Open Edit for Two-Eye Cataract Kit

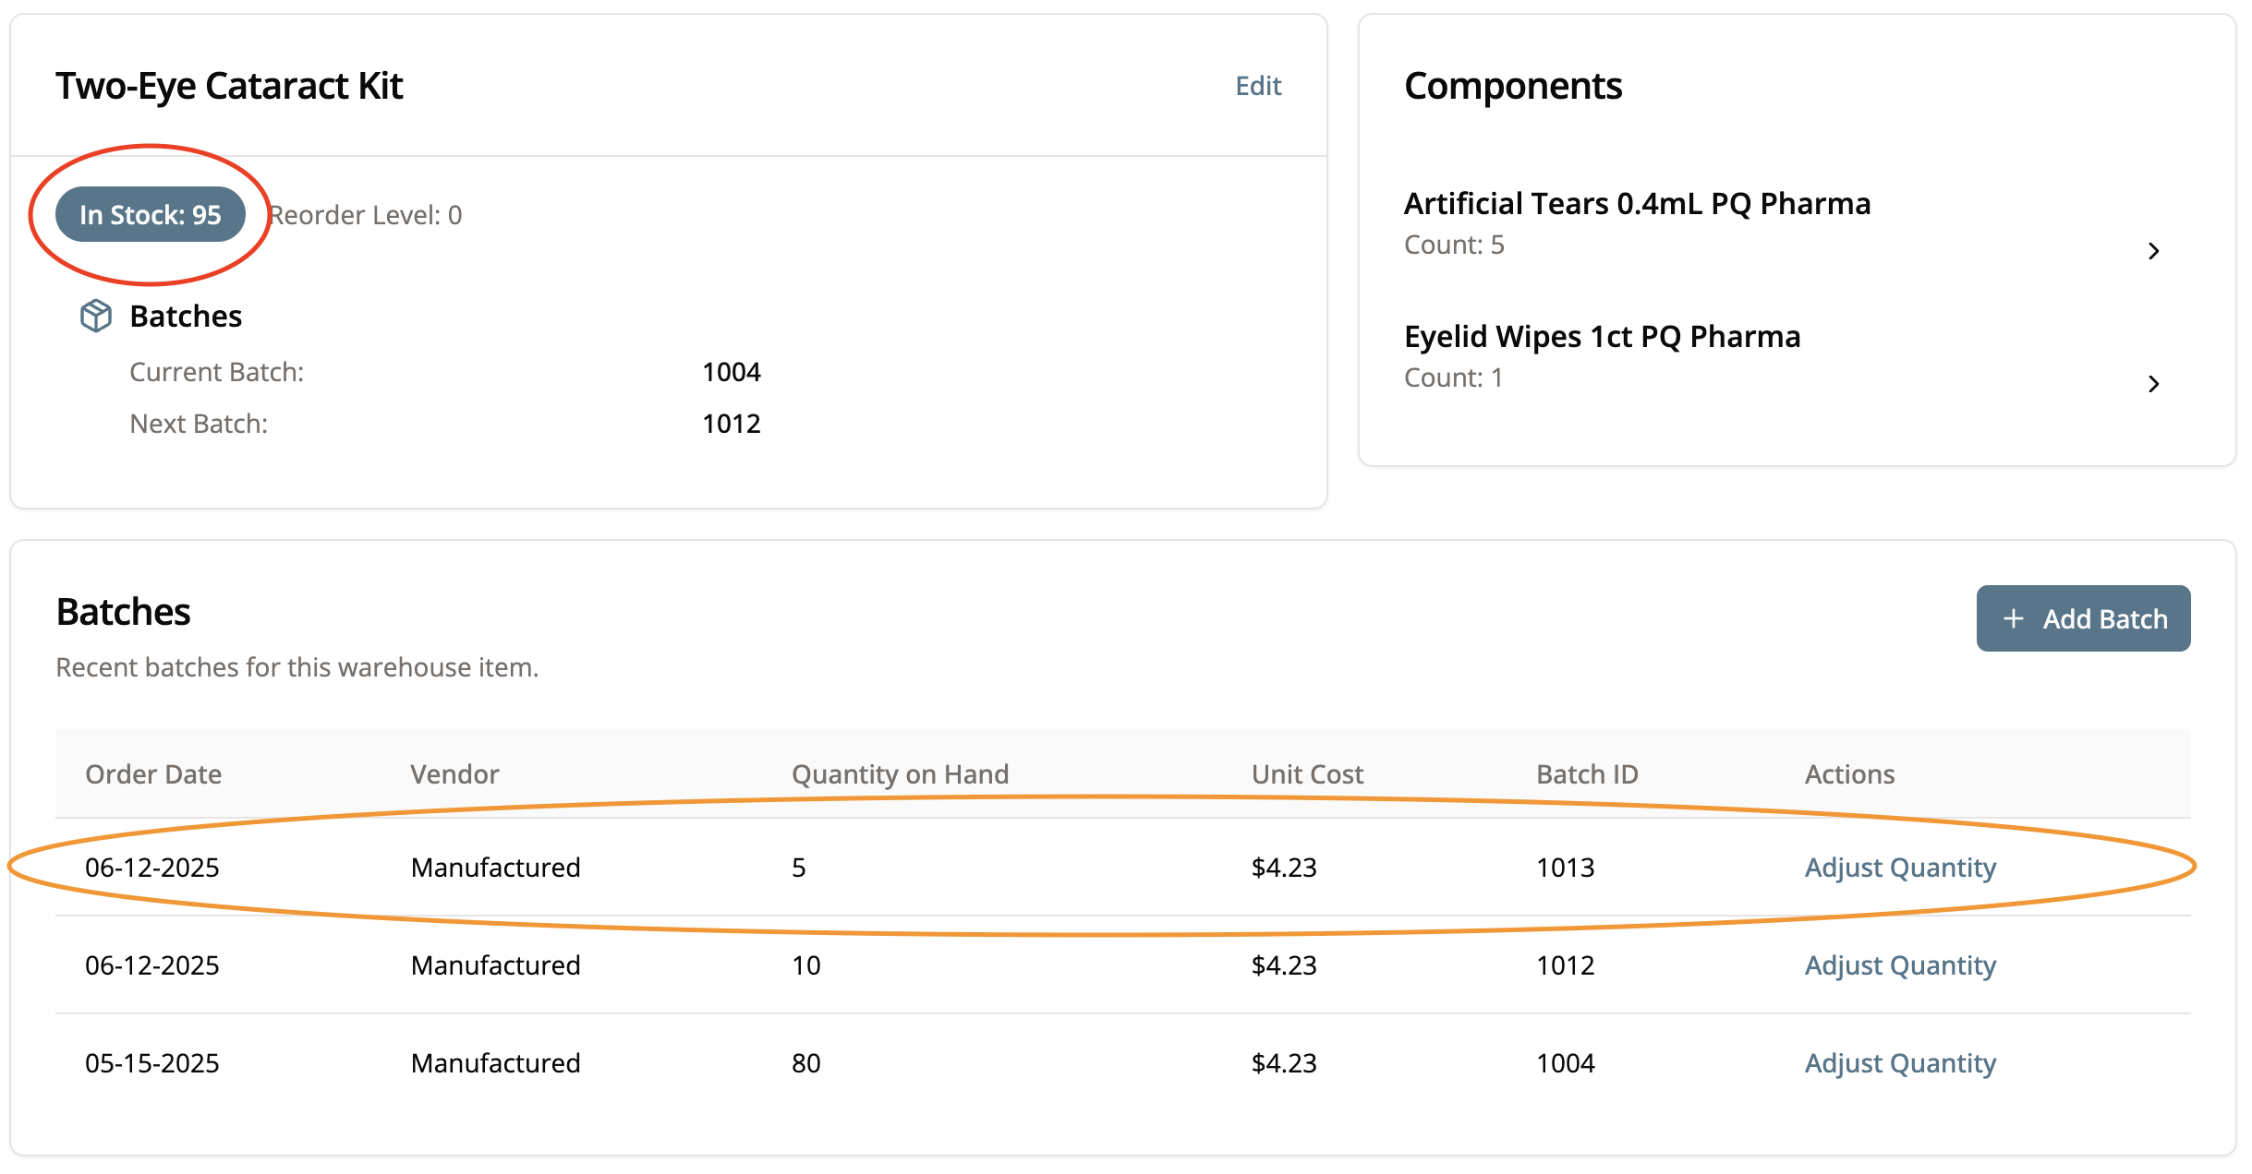pos(1258,86)
